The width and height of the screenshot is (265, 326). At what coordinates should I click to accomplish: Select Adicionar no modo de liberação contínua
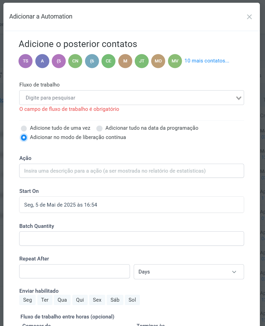24,138
